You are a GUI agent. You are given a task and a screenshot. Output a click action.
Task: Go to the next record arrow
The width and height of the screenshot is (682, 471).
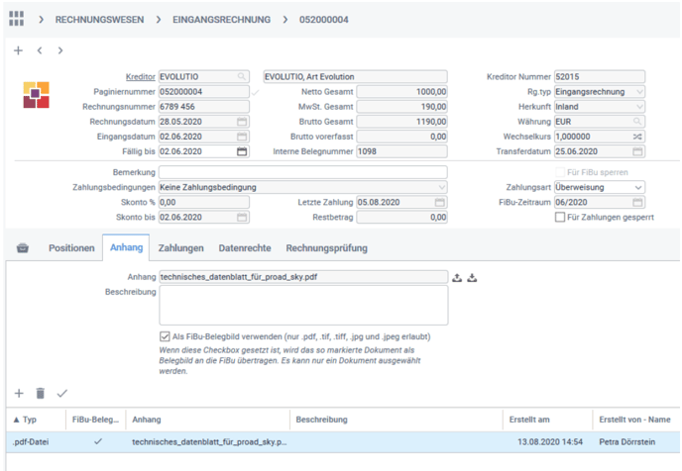point(60,50)
